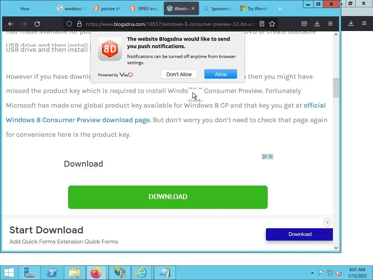Dismiss the bottom Start Download banner

(x=327, y=222)
